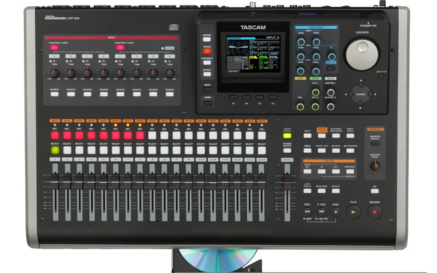
Task: Select the F1 function key
Action: 234,98
